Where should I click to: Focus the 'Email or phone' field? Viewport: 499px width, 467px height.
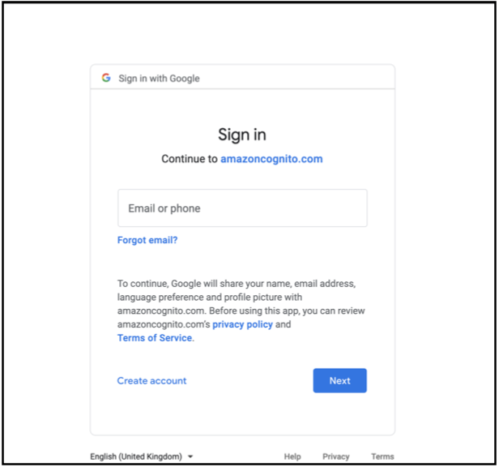[242, 208]
